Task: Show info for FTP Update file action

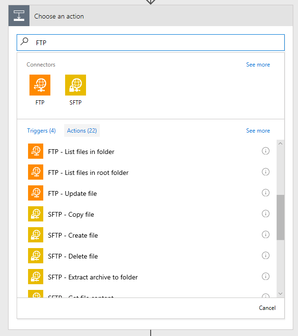Action: [265, 193]
